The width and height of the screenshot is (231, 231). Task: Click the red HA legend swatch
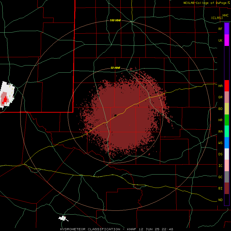(227, 86)
